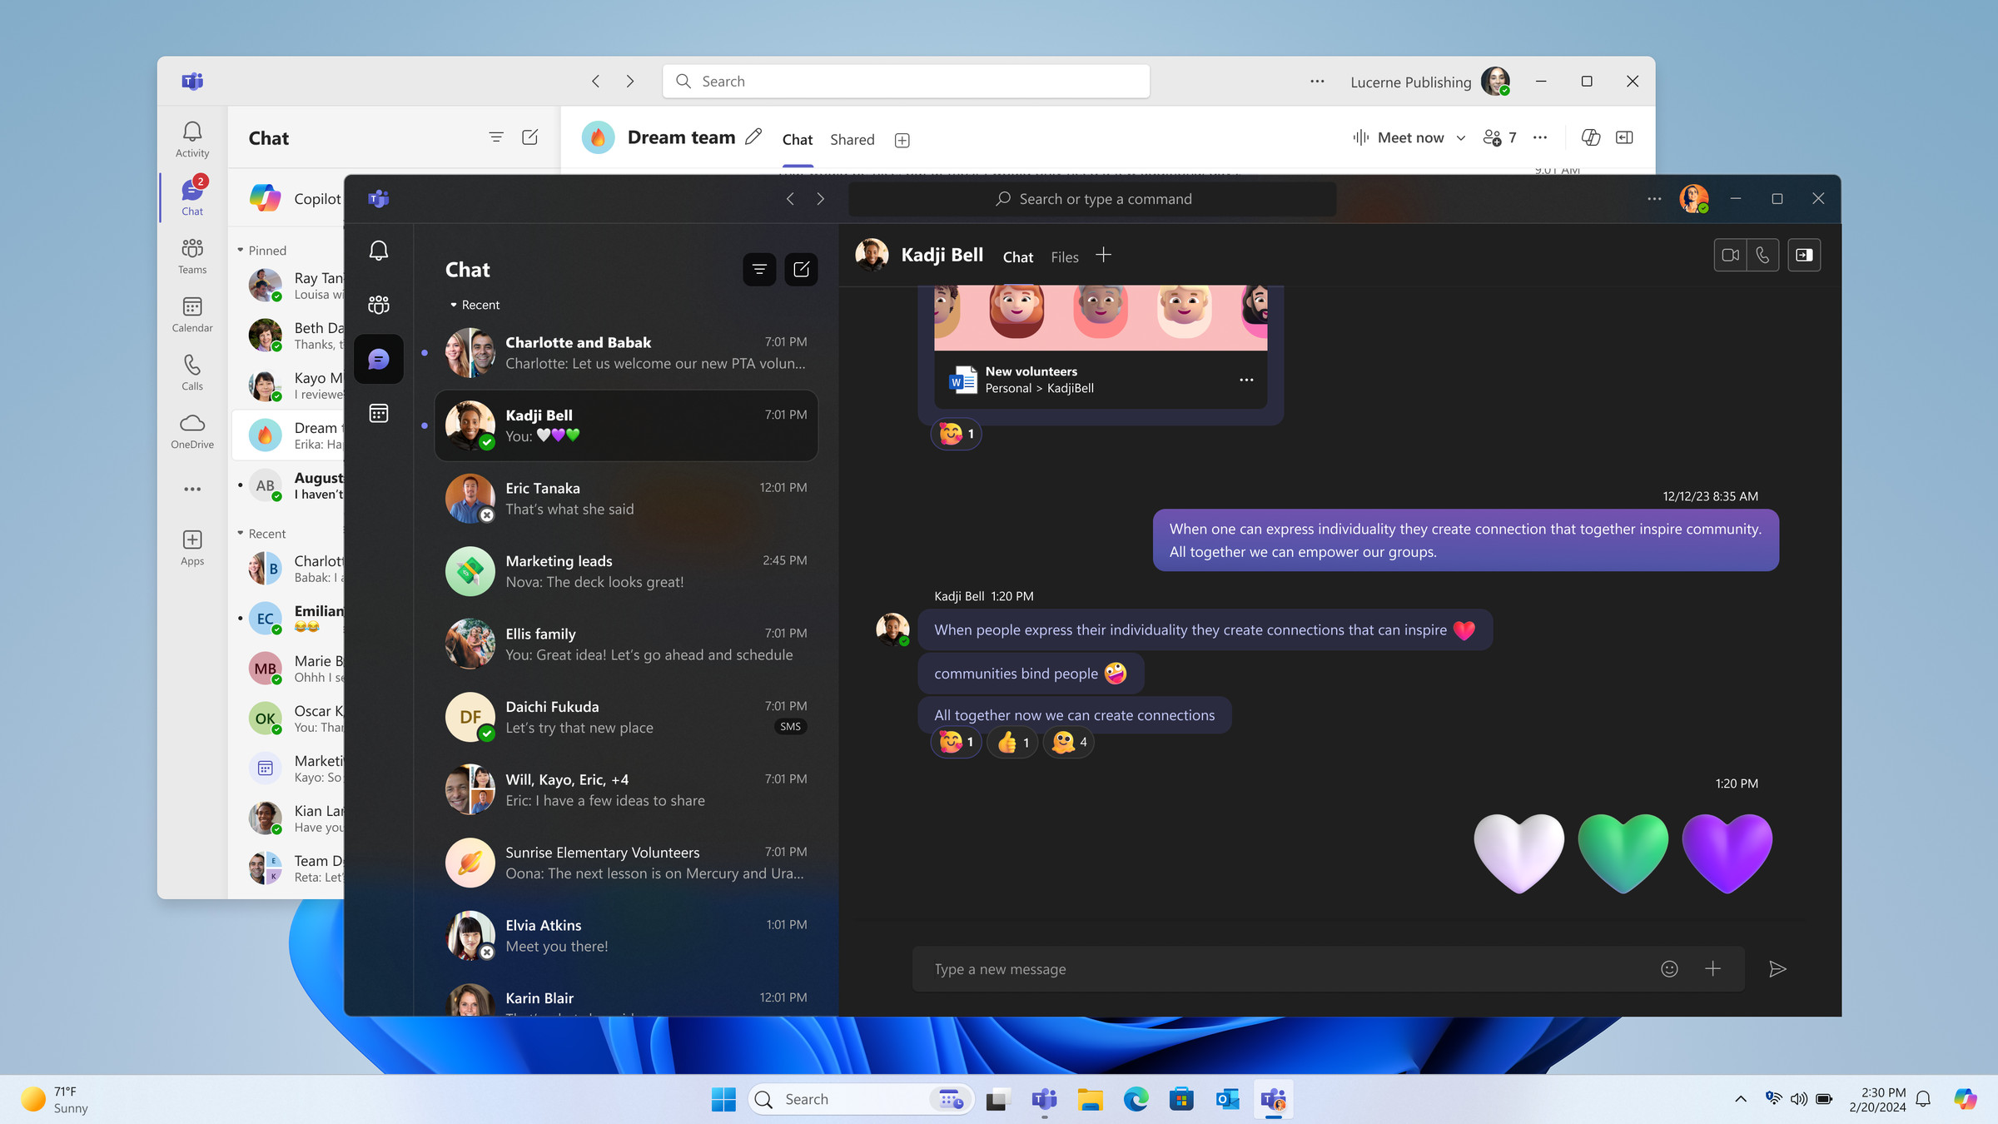Switch to the Files tab in Kadji Bell chat
The width and height of the screenshot is (1998, 1124).
(1064, 256)
